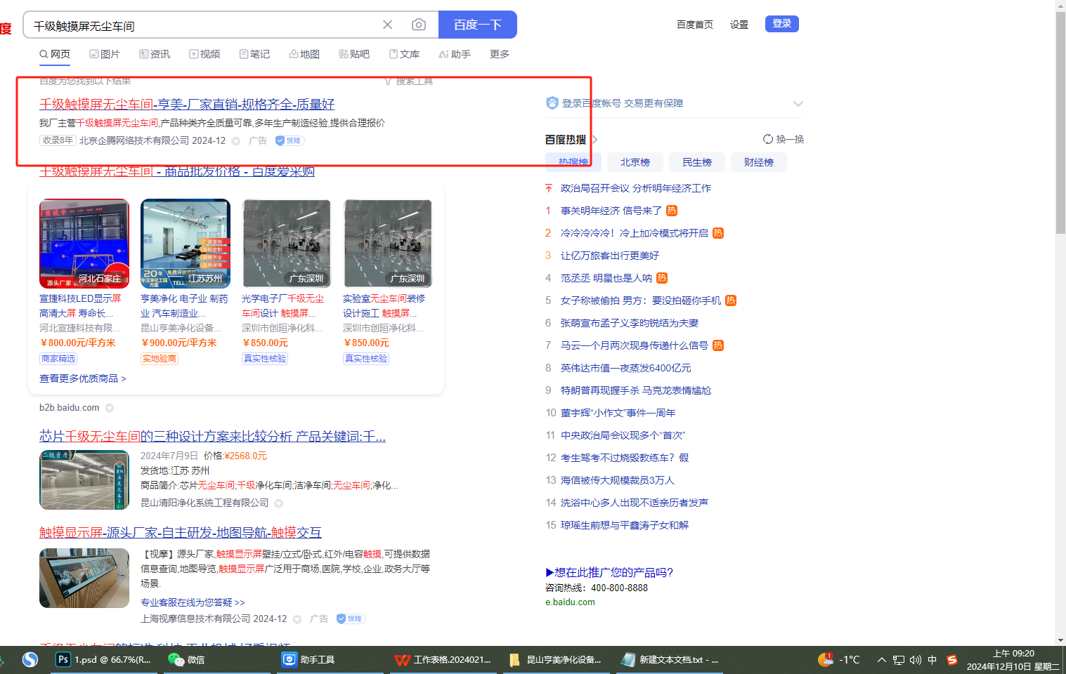Open hot topic 英伟达市值一夜蒸发6400亿元

coord(625,368)
